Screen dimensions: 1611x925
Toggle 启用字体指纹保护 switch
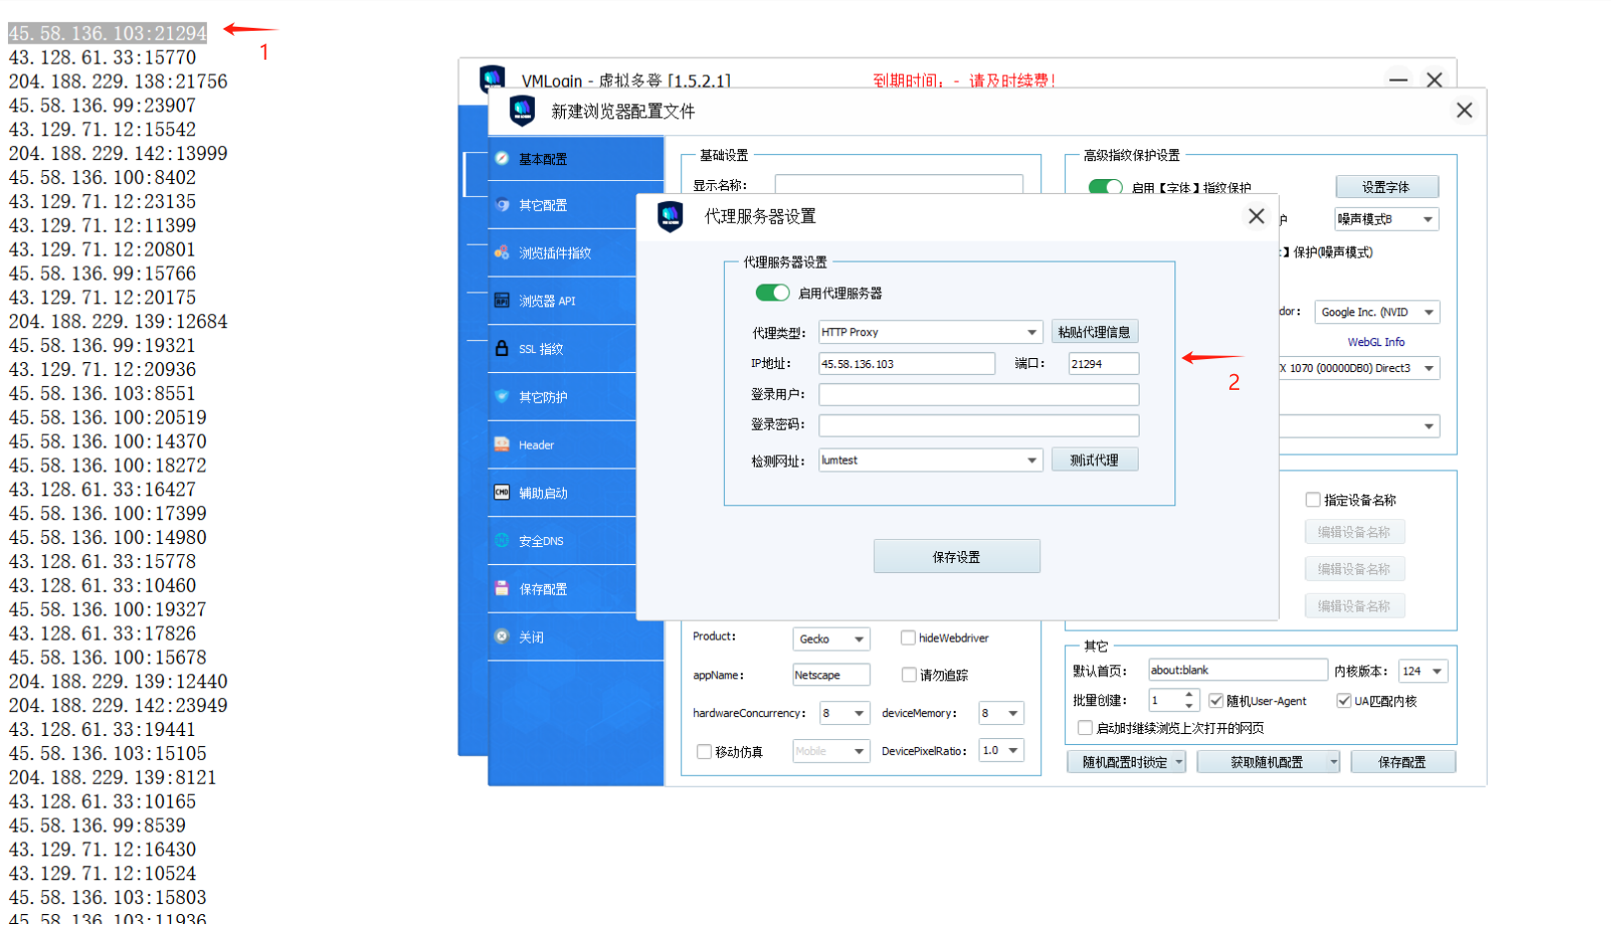[1105, 186]
